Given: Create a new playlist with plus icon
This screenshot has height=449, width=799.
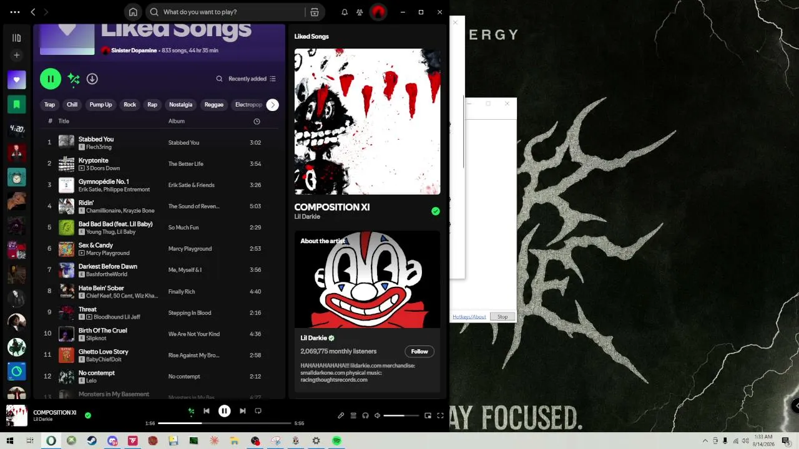Looking at the screenshot, I should click(x=17, y=56).
